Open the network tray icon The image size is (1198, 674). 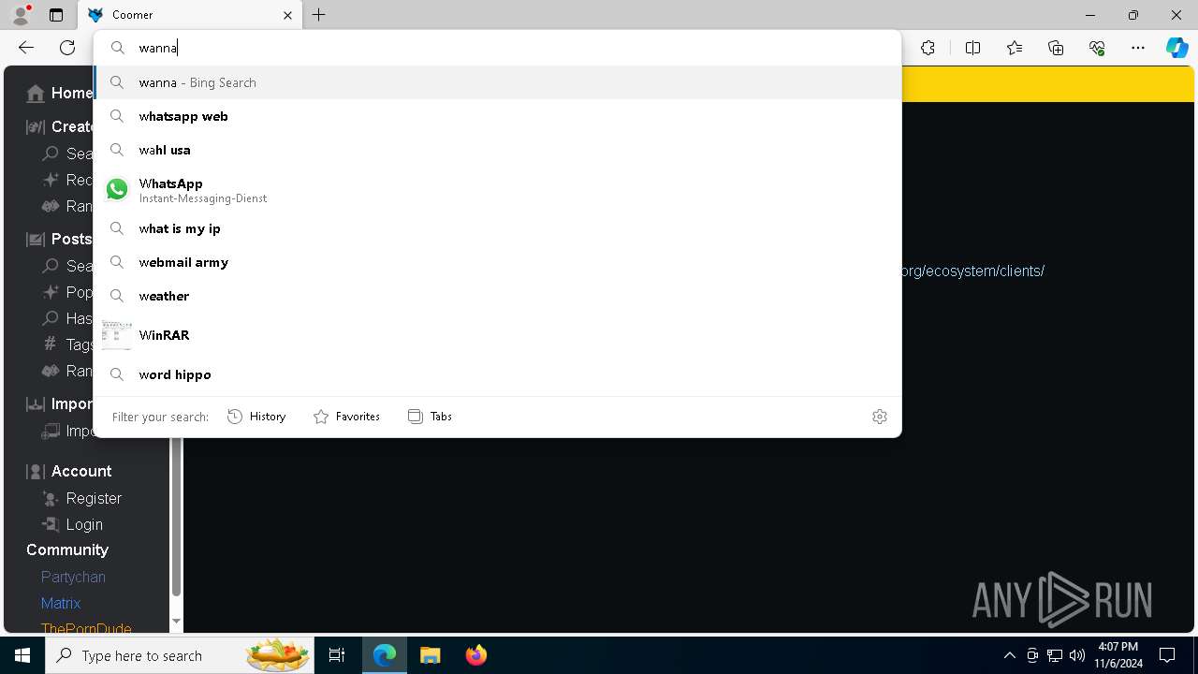point(1054,655)
